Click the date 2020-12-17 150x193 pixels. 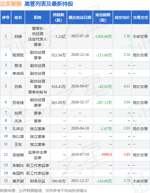[80, 102]
